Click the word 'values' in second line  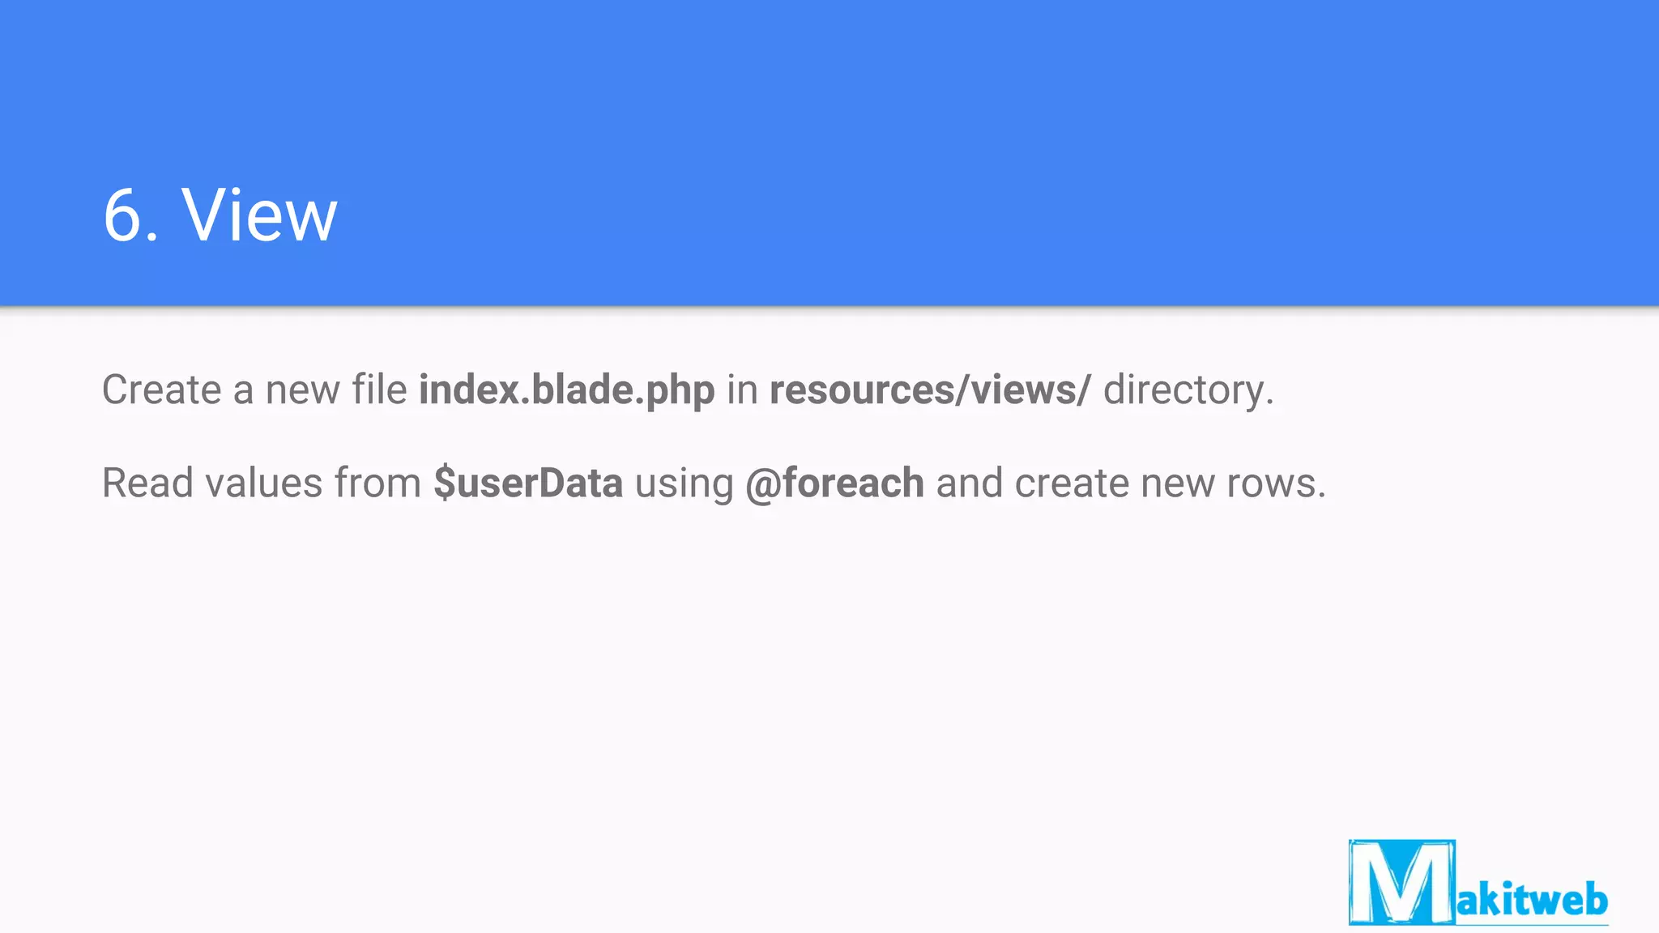coord(264,484)
